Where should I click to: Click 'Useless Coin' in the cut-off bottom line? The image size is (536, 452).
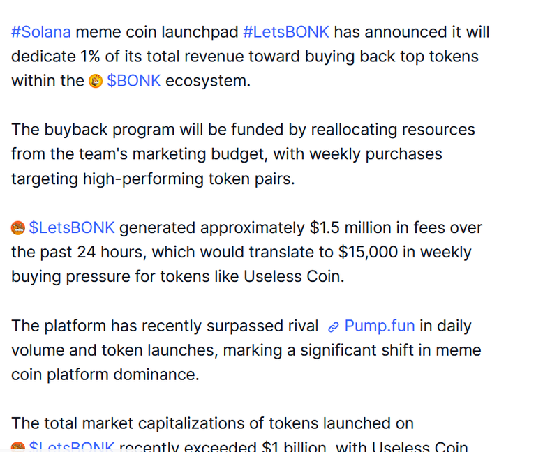point(419,446)
